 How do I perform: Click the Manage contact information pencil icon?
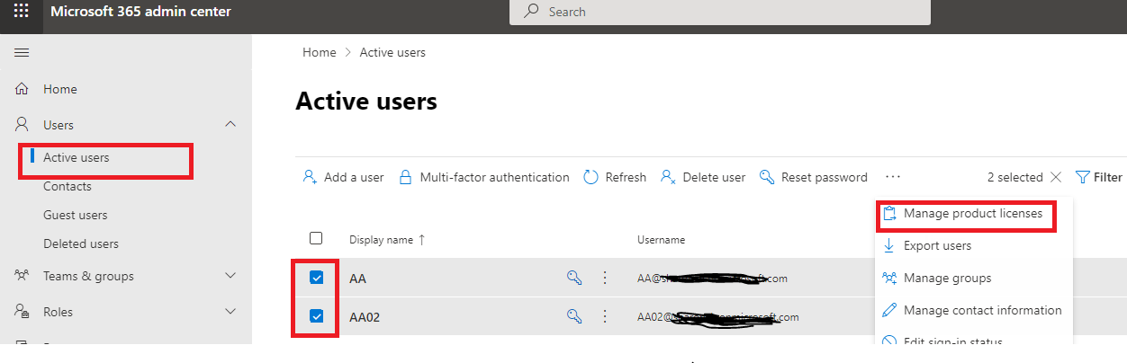[889, 310]
